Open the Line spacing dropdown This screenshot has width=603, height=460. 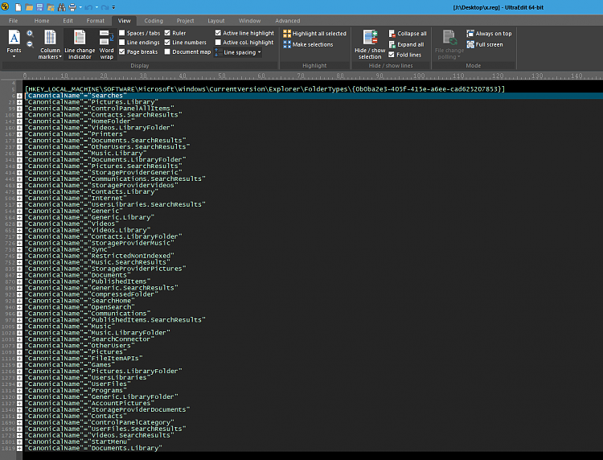[x=238, y=52]
